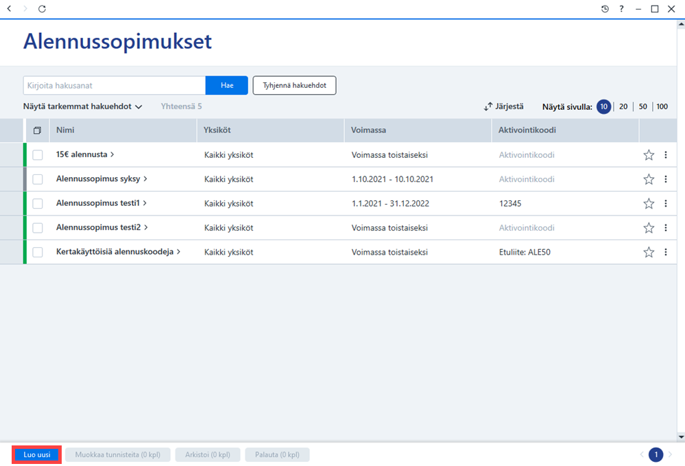This screenshot has width=685, height=466.
Task: Open Alennussopimus syksy details via its chevron
Action: click(x=145, y=179)
